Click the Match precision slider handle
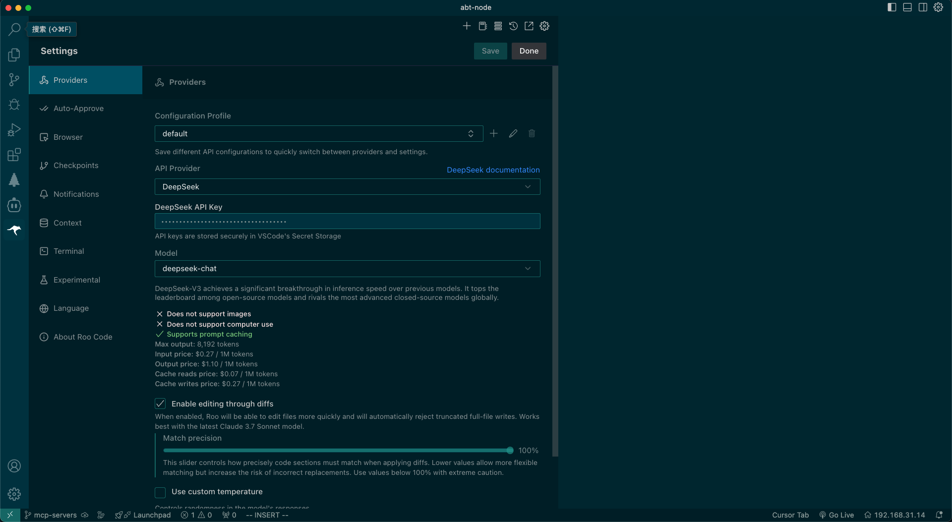The image size is (952, 522). 510,451
